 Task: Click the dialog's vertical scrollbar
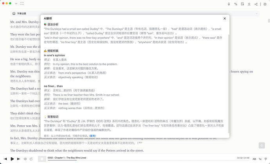[x=229, y=83]
